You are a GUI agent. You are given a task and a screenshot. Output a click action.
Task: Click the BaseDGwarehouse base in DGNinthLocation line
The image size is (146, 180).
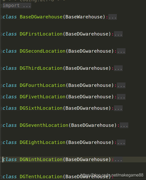click(x=87, y=160)
